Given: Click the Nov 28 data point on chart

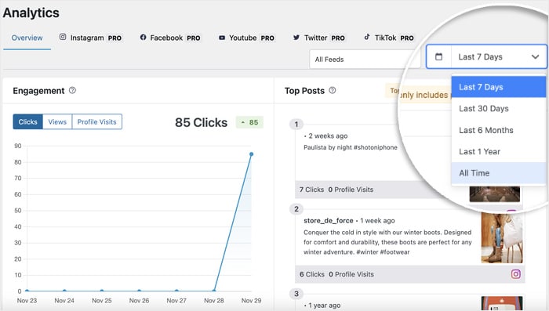Looking at the screenshot, I should click(x=214, y=291).
